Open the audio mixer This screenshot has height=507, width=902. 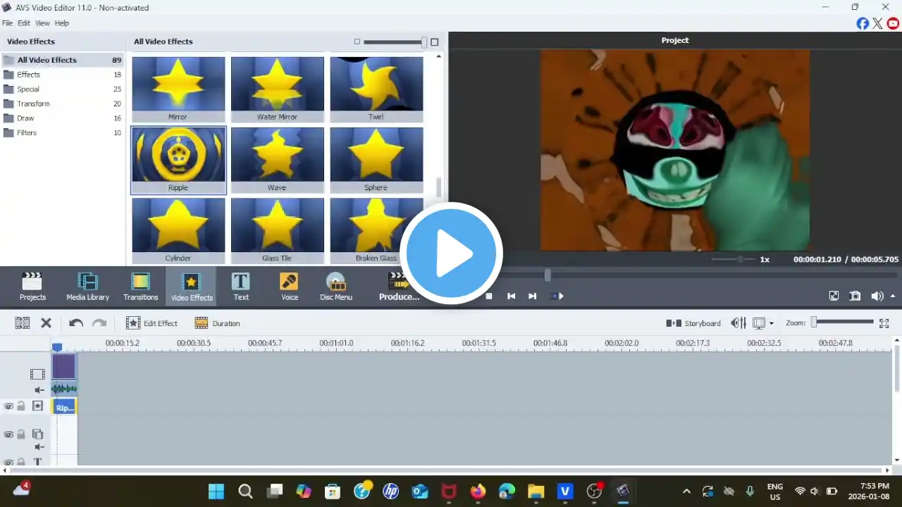738,323
